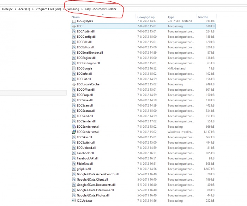Viewport: 247px width, 206px height.
Task: Click the Windows Installer type cell
Action: pos(180,132)
